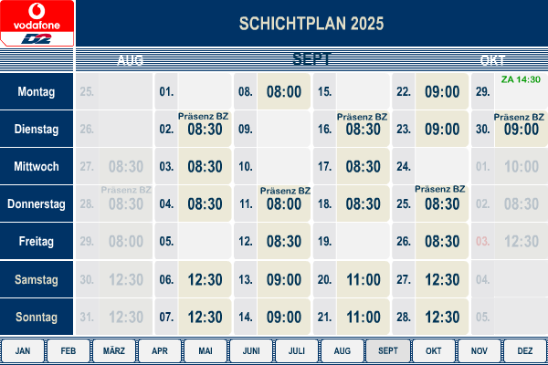The height and width of the screenshot is (365, 548).
Task: Click the 12:30 shift on Sunday 28.
Action: click(x=442, y=317)
